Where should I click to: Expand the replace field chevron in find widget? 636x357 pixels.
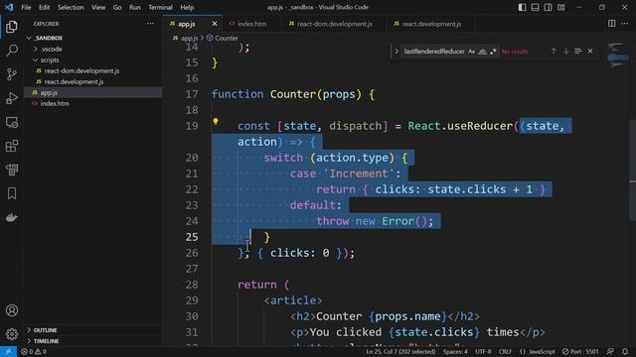click(x=397, y=52)
